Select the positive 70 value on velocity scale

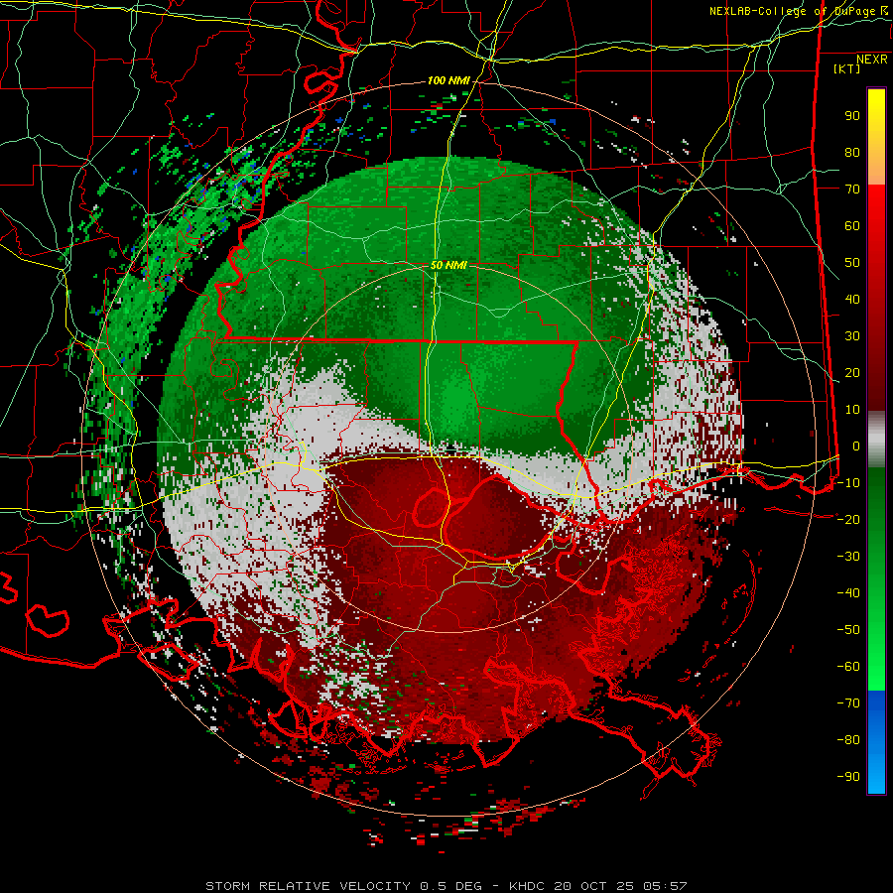click(x=852, y=190)
